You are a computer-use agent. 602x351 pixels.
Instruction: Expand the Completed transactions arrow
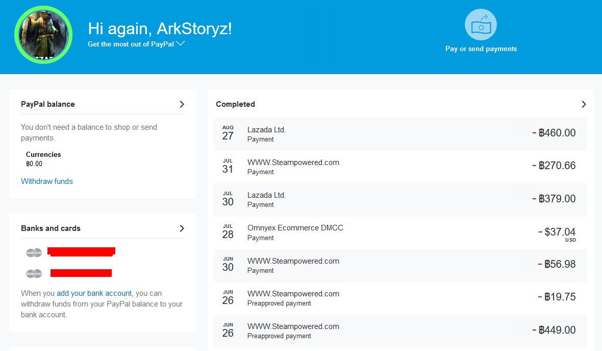click(584, 104)
